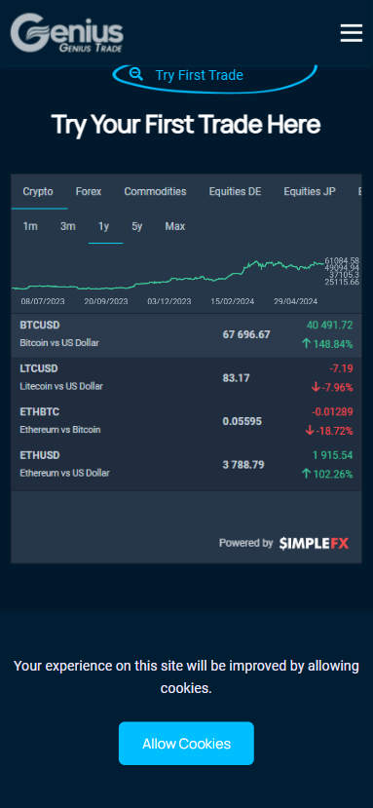Select the 1m chart range

[30, 226]
